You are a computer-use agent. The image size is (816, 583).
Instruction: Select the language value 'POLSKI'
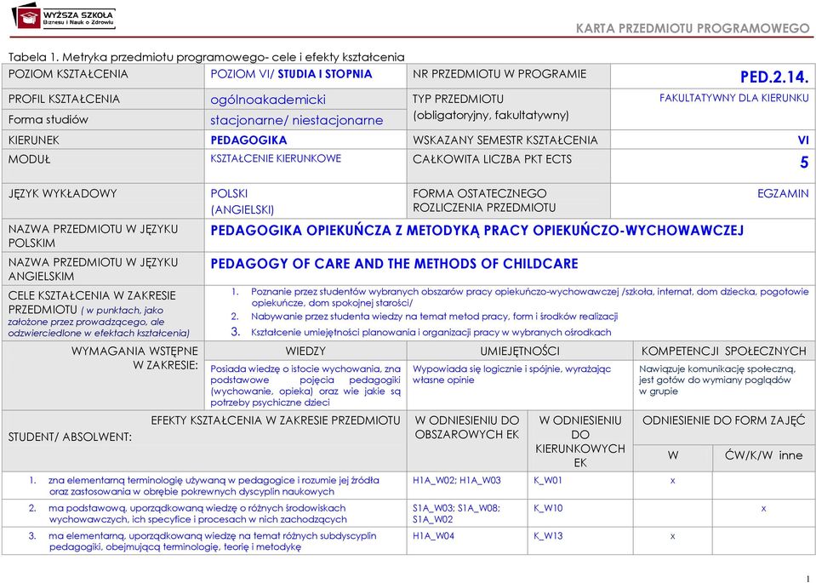(229, 194)
